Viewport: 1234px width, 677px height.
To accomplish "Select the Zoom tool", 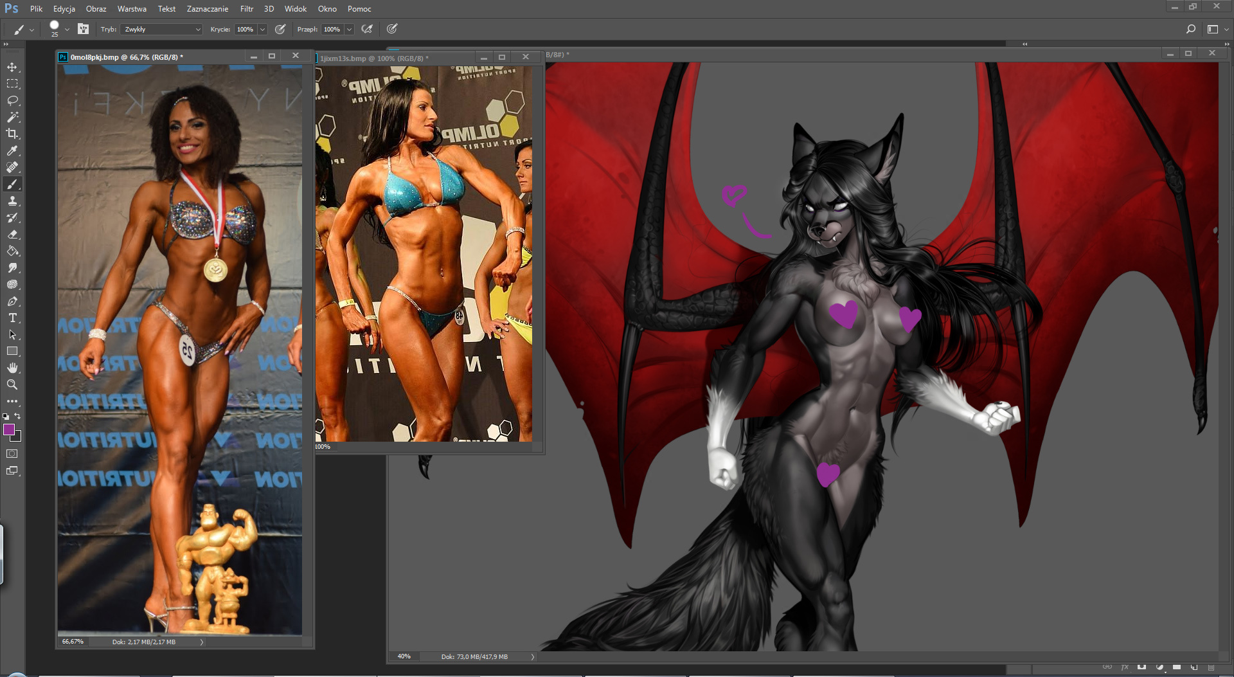I will point(12,385).
